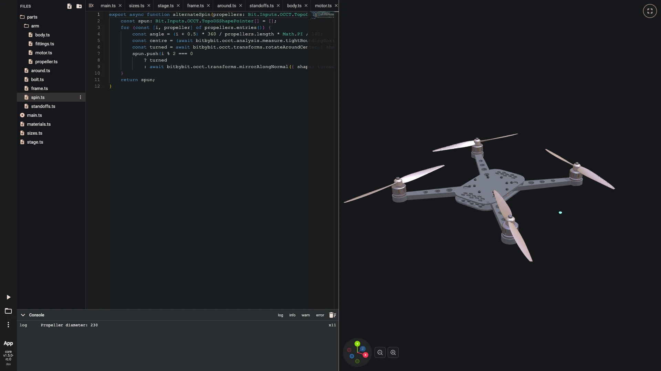This screenshot has height=371, width=661.
Task: Open the three-dot more options in sidebar
Action: click(8, 325)
